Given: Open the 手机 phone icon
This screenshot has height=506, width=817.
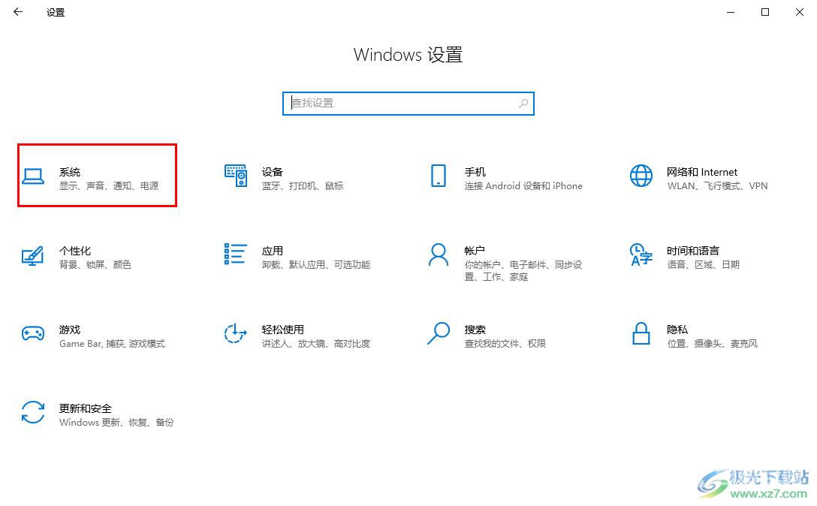Looking at the screenshot, I should pos(439,176).
